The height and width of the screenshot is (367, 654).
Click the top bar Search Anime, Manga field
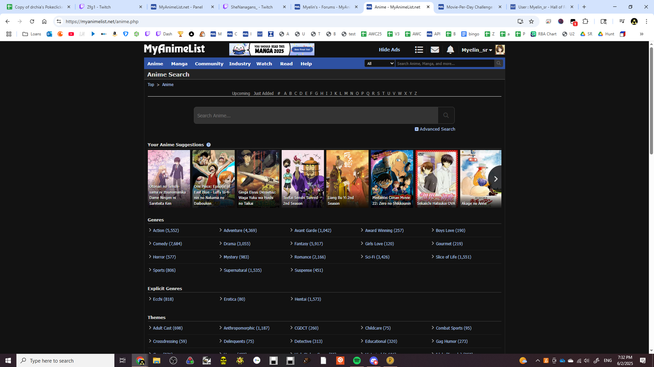point(445,64)
